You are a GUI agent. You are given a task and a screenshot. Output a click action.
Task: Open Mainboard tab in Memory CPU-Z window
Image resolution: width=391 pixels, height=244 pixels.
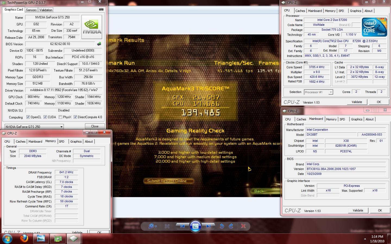pos(35,142)
